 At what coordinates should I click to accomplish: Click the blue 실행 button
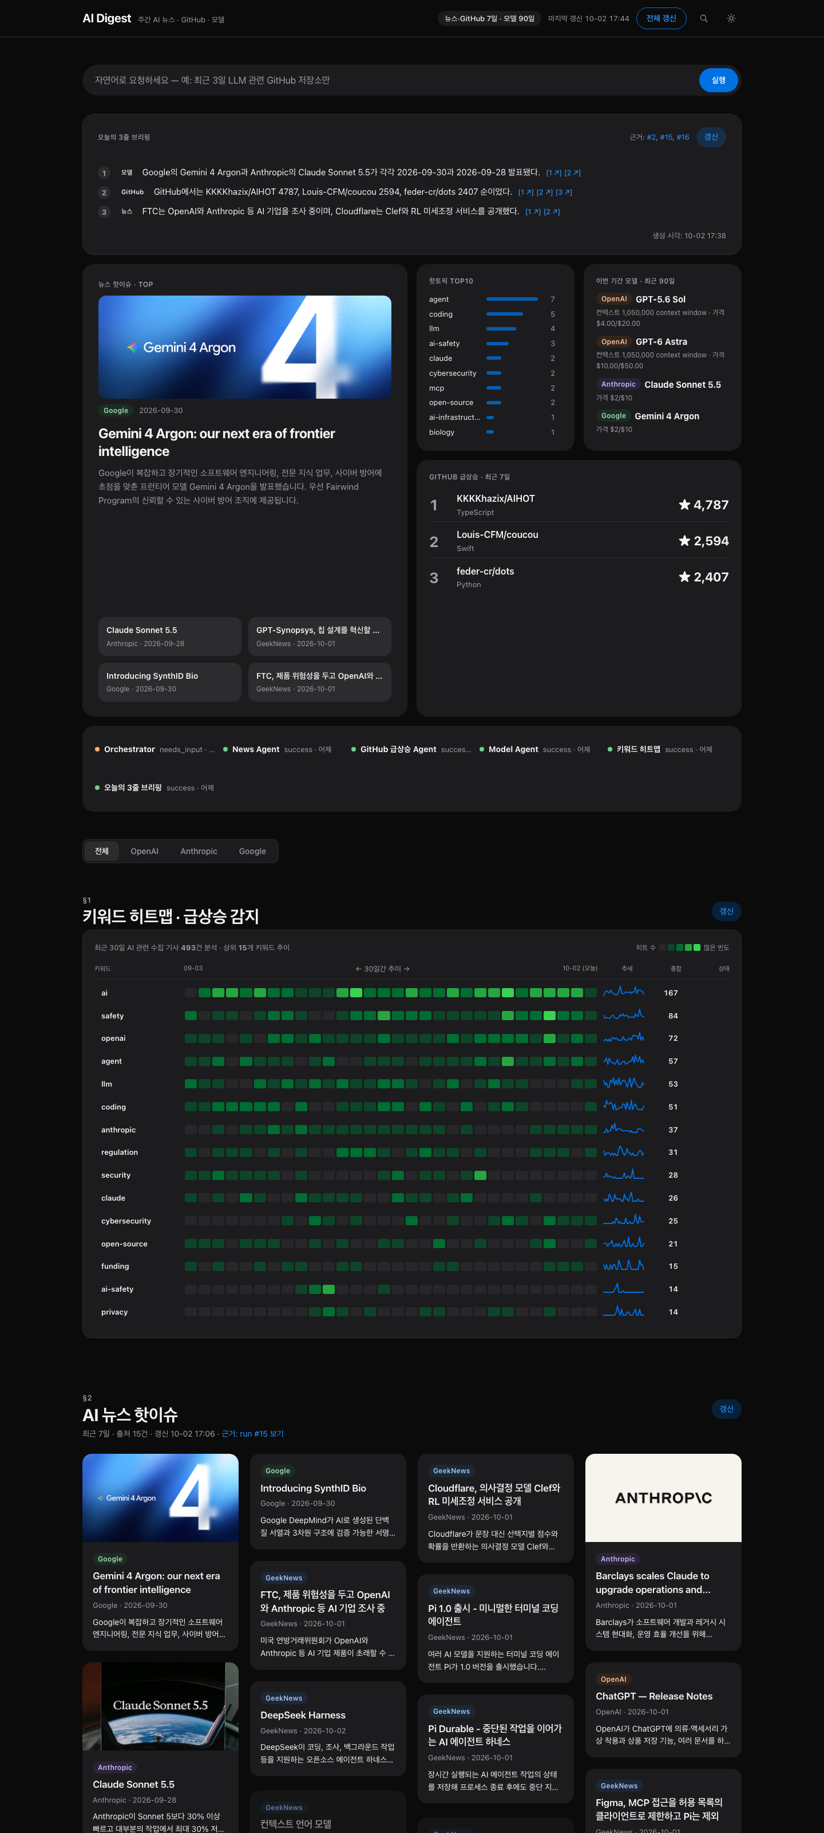[x=718, y=80]
